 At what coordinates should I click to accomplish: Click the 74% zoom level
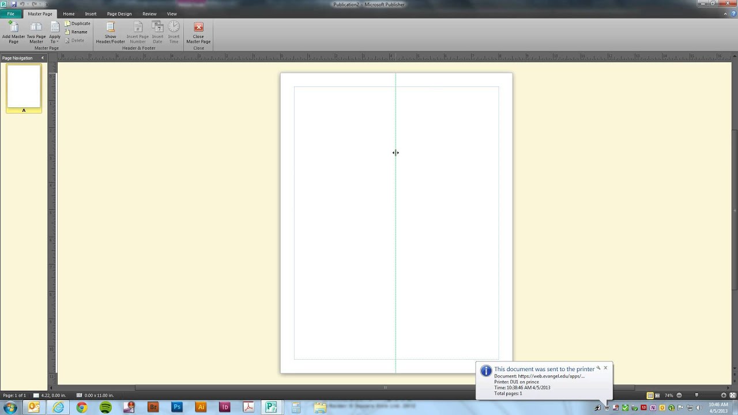(669, 395)
